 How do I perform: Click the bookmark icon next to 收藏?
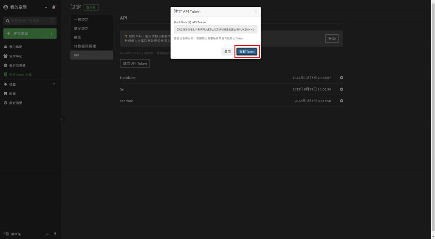click(x=5, y=94)
